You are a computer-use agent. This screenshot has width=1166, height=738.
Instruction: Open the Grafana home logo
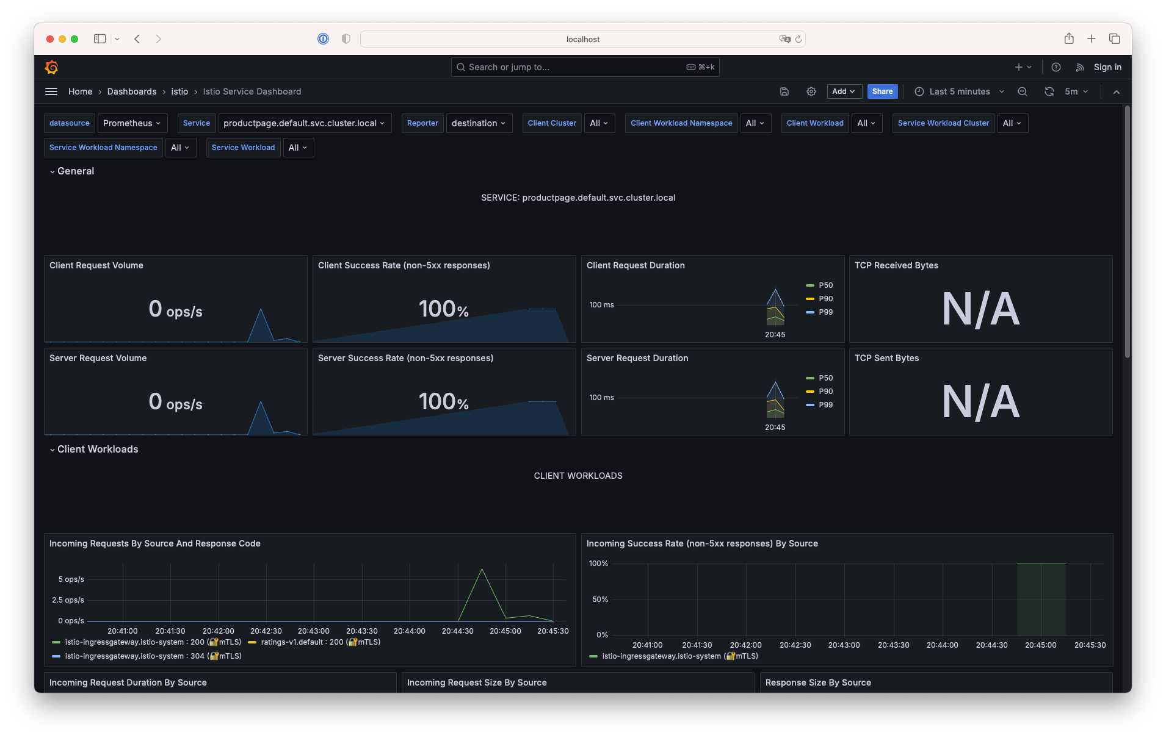pos(52,67)
